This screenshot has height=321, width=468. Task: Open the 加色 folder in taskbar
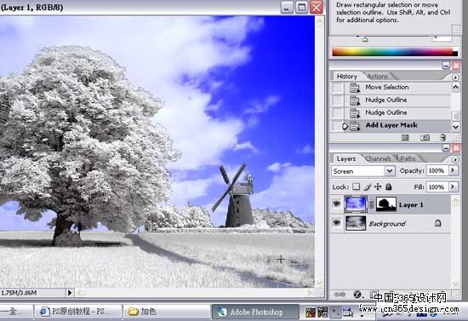click(166, 312)
